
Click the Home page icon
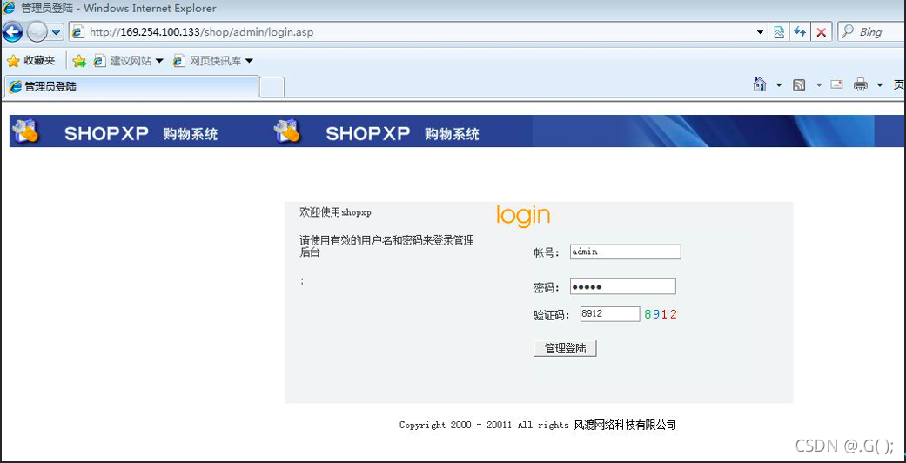[x=760, y=84]
